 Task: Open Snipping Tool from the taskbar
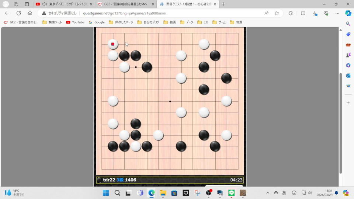click(x=197, y=193)
